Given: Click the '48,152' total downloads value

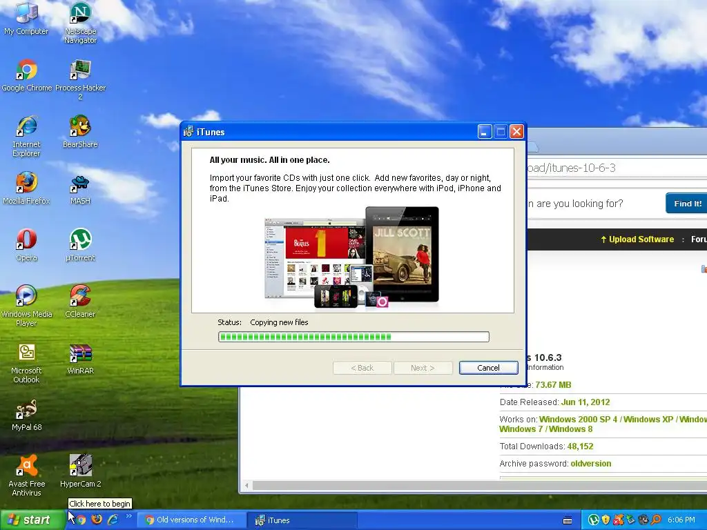Looking at the screenshot, I should (580, 446).
